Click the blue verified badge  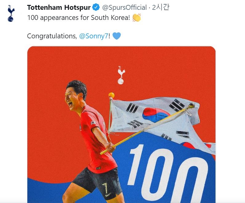click(96, 7)
